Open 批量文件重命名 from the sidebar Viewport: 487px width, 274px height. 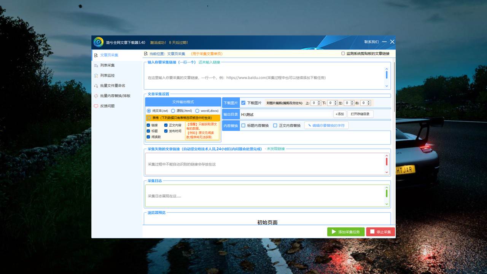[113, 86]
